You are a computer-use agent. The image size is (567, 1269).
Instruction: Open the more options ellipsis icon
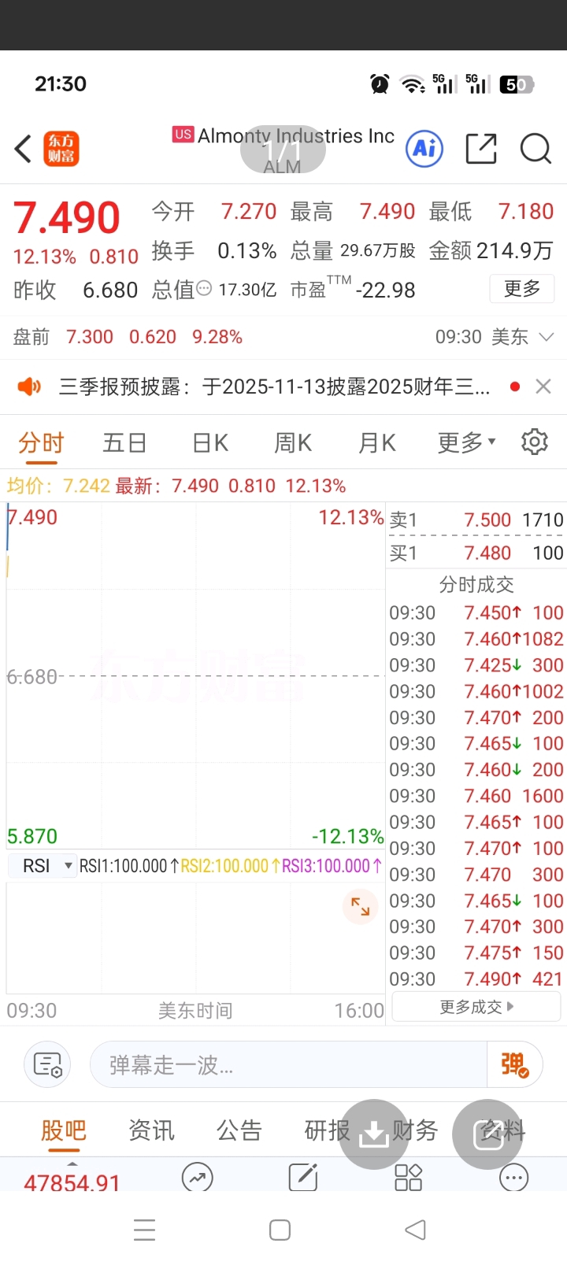(x=514, y=1178)
